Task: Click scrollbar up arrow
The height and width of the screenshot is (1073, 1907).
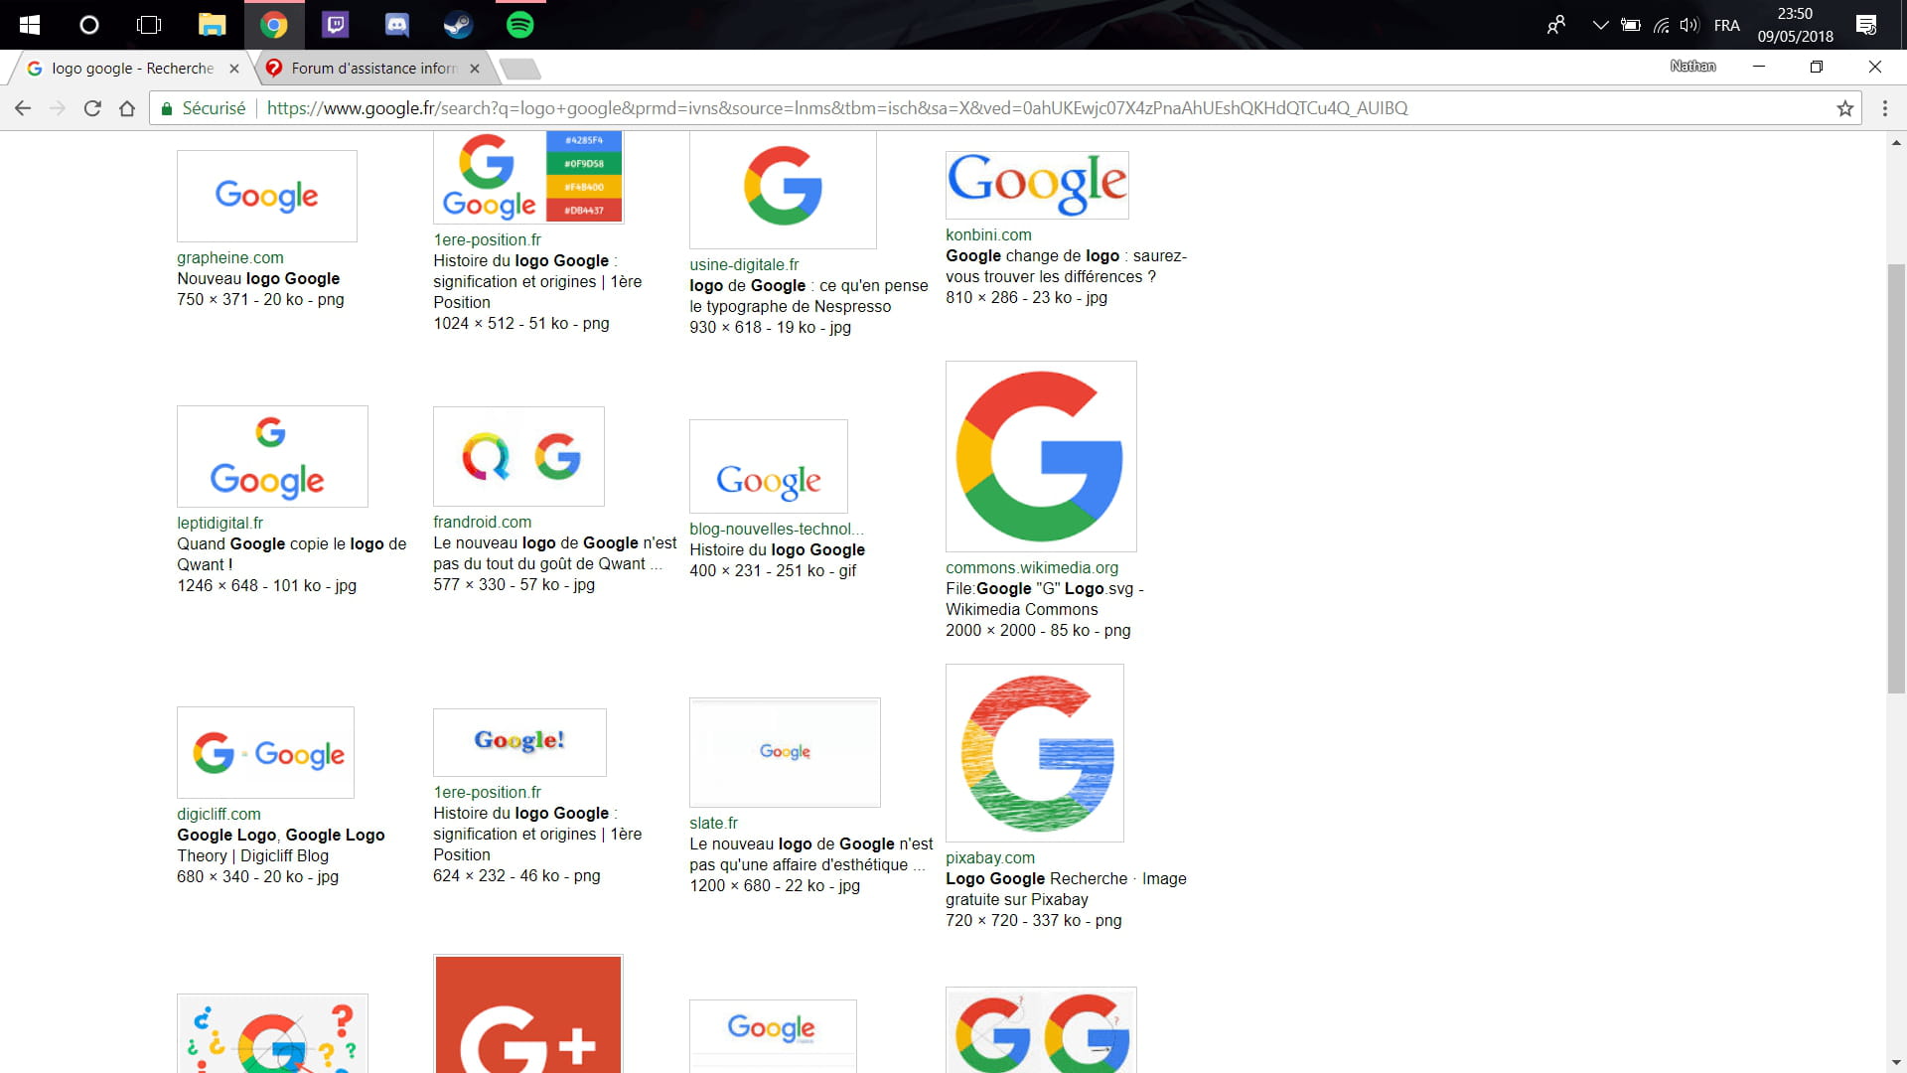Action: (1896, 143)
